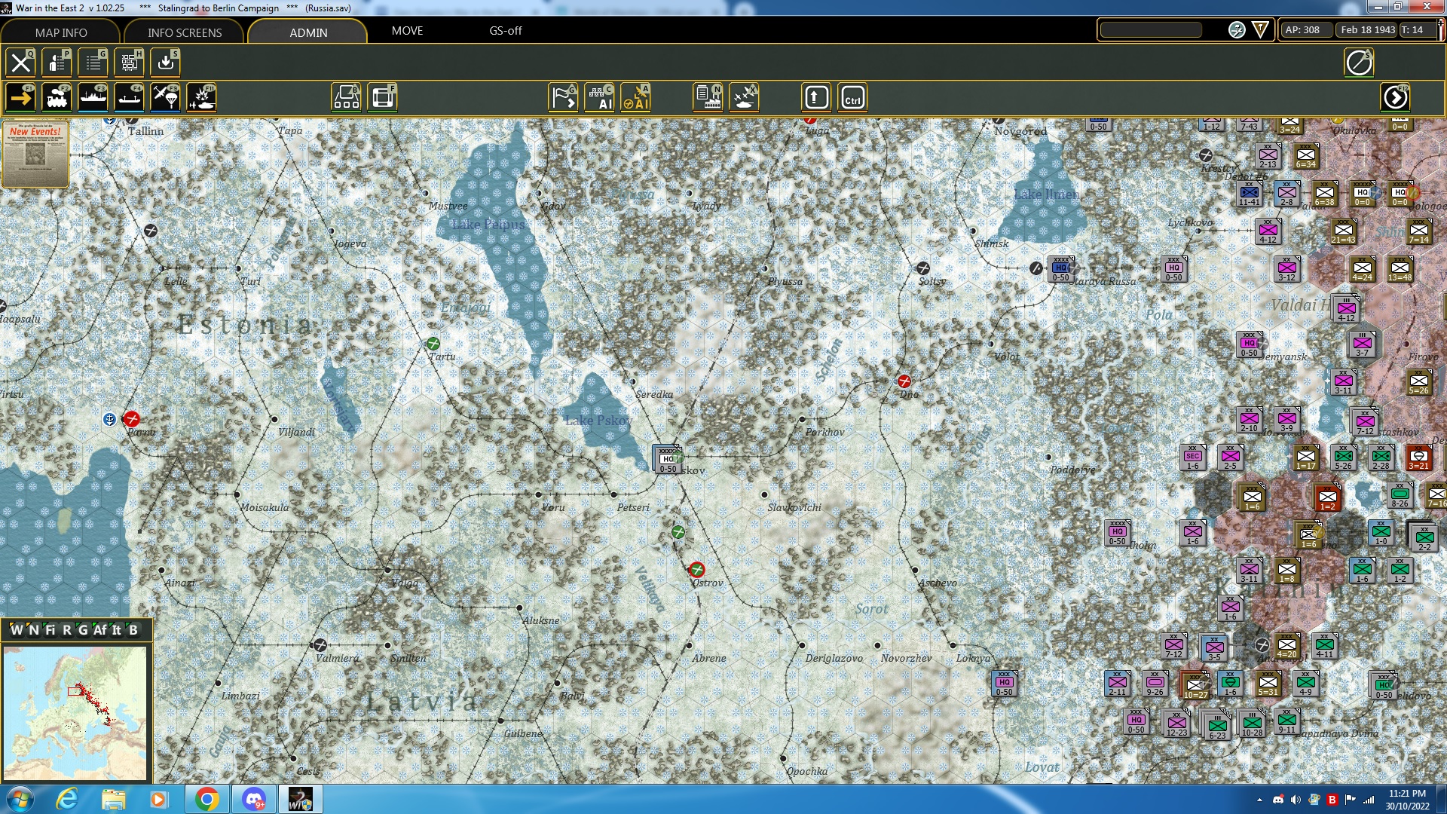Viewport: 1447px width, 814px height.
Task: Expand the New Events newspaper panel
Action: (x=35, y=155)
